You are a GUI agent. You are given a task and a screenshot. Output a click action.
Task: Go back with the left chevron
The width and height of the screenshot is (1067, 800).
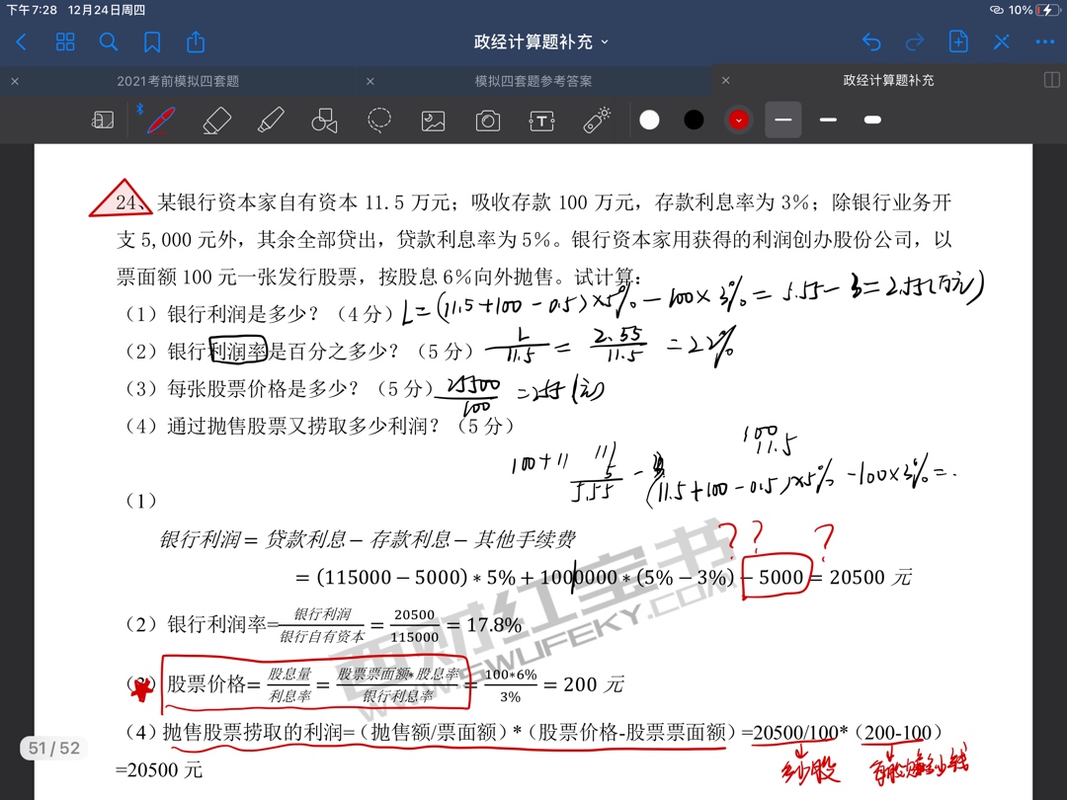pos(21,42)
